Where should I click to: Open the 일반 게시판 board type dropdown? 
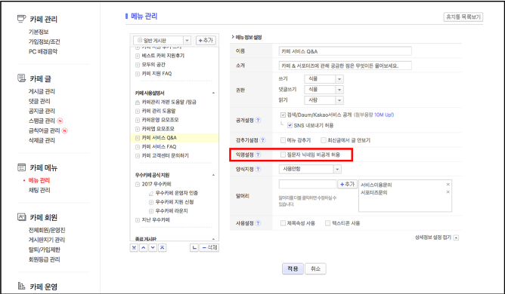162,41
